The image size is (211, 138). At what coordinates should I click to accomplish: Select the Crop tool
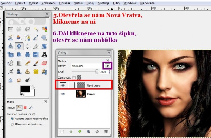pyautogui.click(x=36, y=46)
